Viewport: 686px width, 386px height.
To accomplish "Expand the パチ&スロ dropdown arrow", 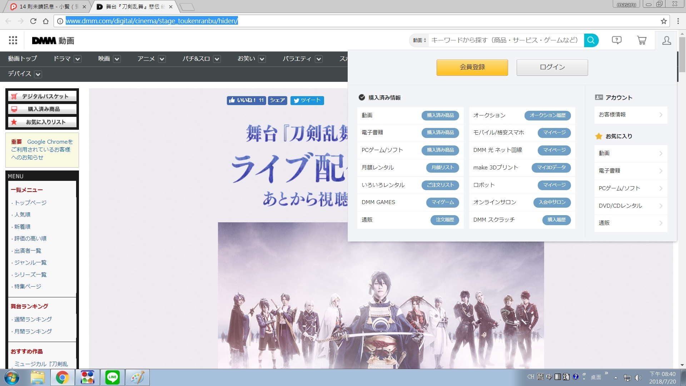I will point(217,59).
